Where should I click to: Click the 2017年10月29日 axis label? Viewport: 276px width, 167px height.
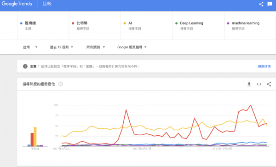pyautogui.click(x=222, y=149)
